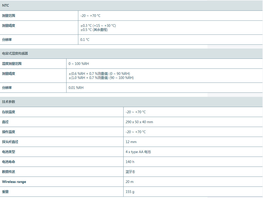Click the ±(1.0 %RH + 0.7 %测量值) line
The height and width of the screenshot is (198, 263).
[101, 78]
